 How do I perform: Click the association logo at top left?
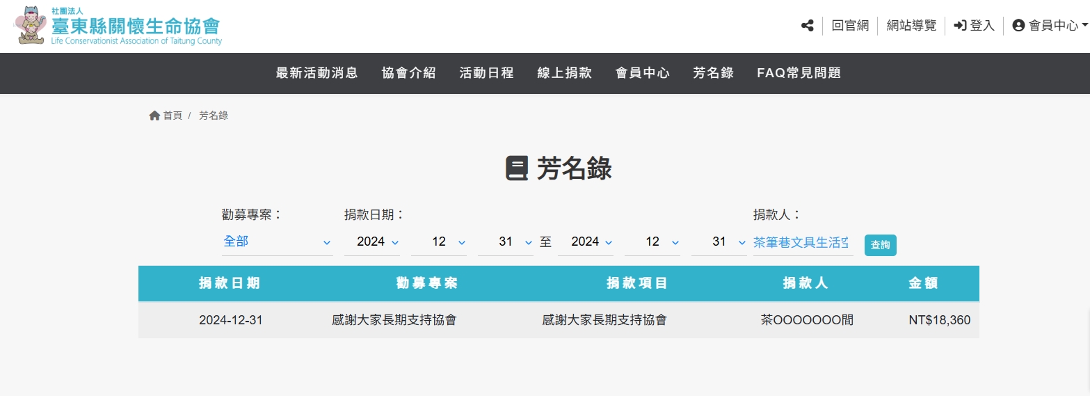click(x=118, y=26)
